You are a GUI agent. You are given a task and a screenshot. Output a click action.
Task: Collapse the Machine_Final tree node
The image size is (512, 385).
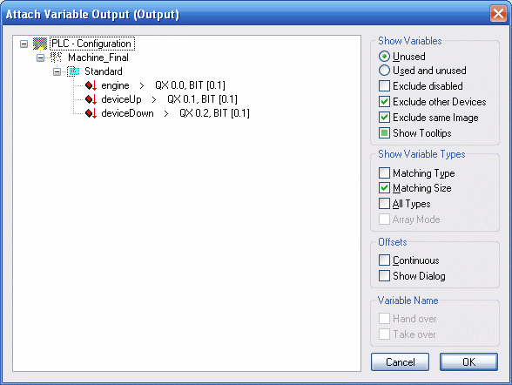coord(40,57)
